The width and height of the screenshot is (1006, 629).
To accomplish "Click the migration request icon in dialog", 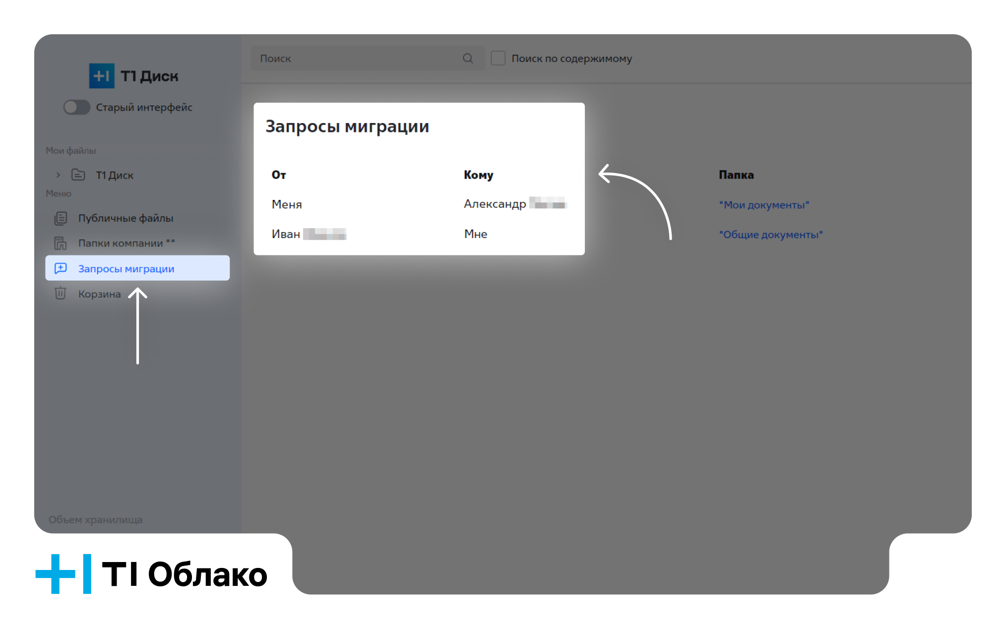I will (x=62, y=268).
